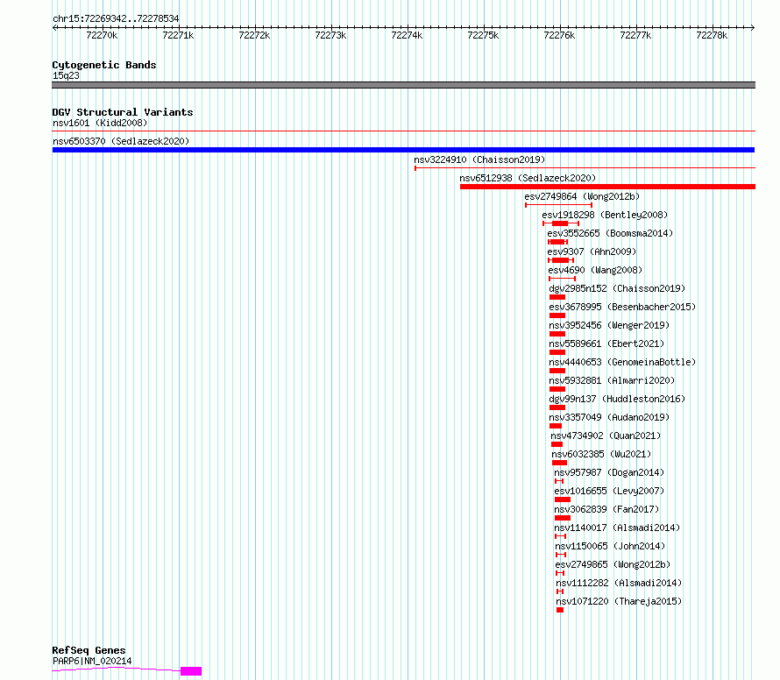Select nsv5932881 (Almarri2020) label

(x=612, y=380)
